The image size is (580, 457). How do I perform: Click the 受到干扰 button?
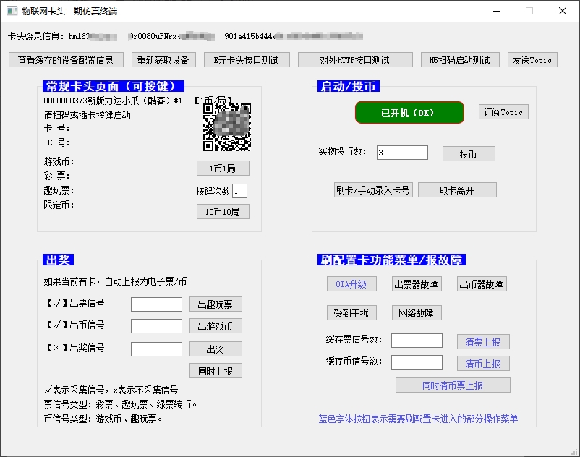[x=351, y=313]
